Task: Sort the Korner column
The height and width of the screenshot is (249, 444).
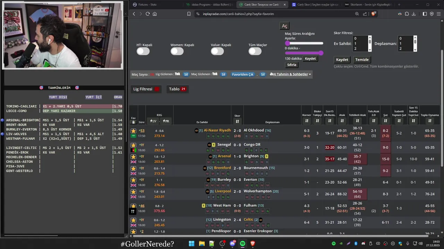Action: 307,121
